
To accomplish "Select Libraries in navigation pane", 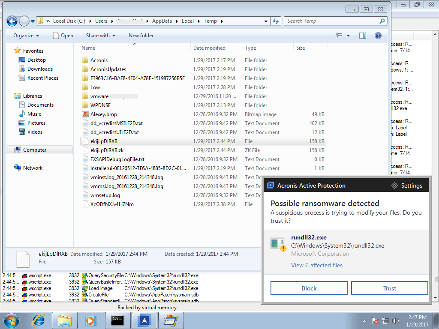I will [x=33, y=96].
